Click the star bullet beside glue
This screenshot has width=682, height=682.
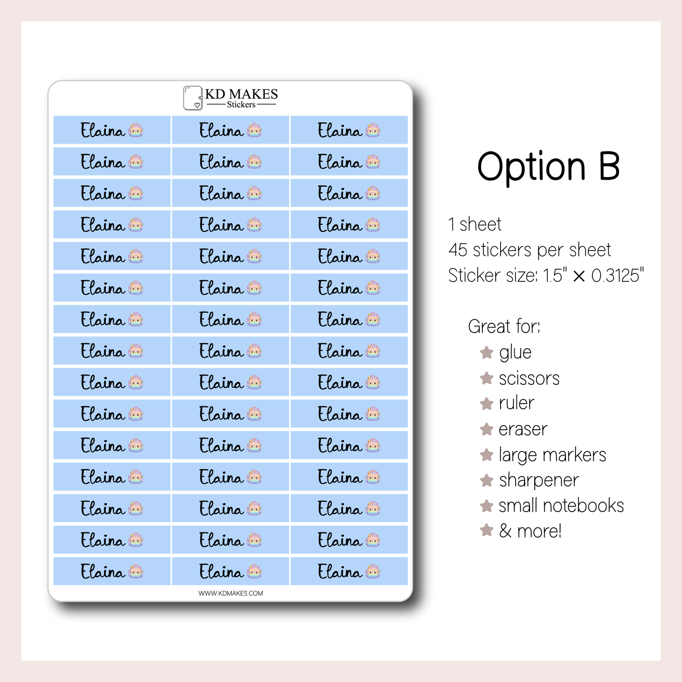click(x=486, y=352)
